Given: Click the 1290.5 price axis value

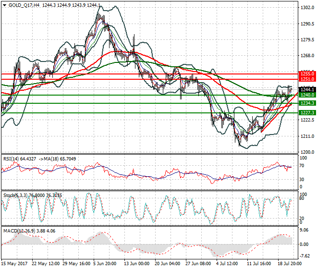Looking at the screenshot, I should (307, 24).
